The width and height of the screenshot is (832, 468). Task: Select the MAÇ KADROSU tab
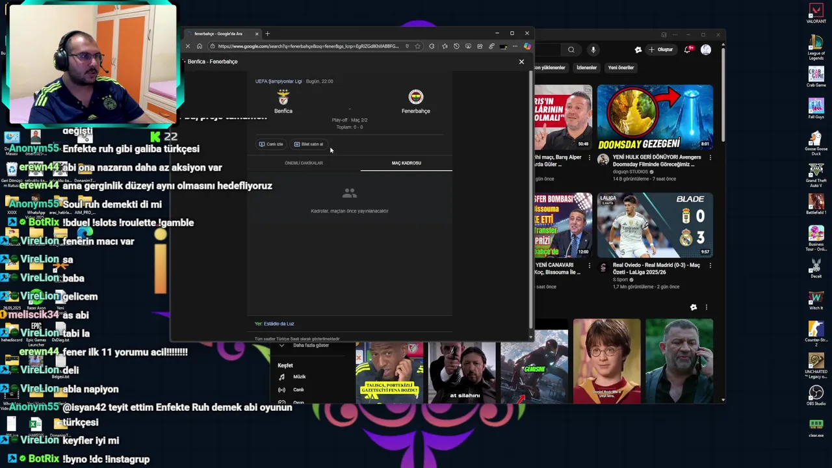coord(406,163)
